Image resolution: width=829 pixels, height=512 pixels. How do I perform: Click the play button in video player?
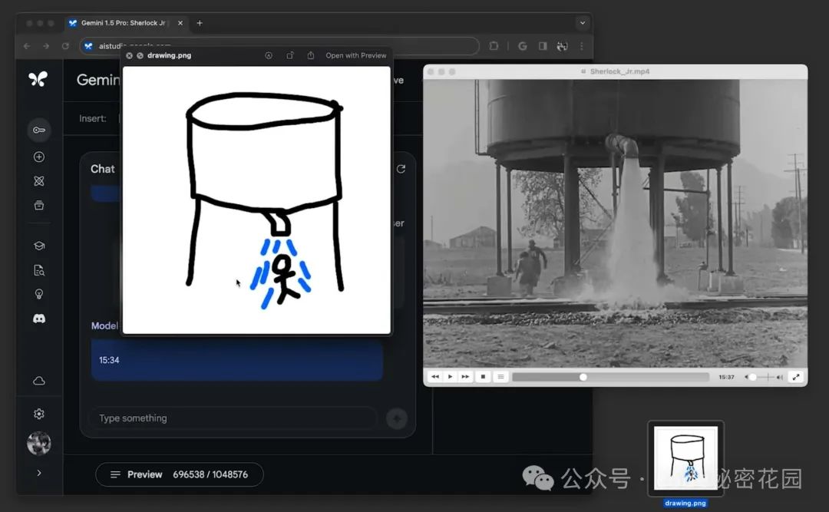point(450,377)
